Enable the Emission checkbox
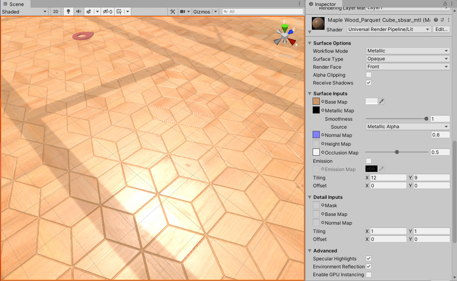Image resolution: width=457 pixels, height=281 pixels. 369,161
